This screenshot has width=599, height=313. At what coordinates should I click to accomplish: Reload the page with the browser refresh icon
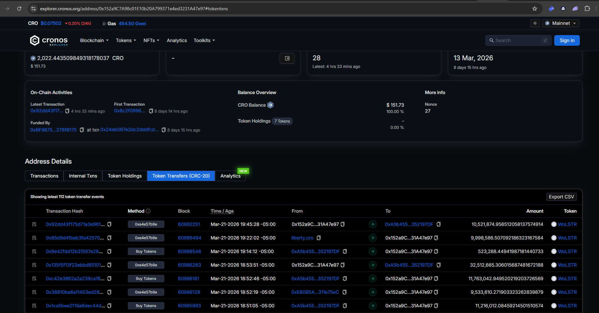pyautogui.click(x=19, y=9)
